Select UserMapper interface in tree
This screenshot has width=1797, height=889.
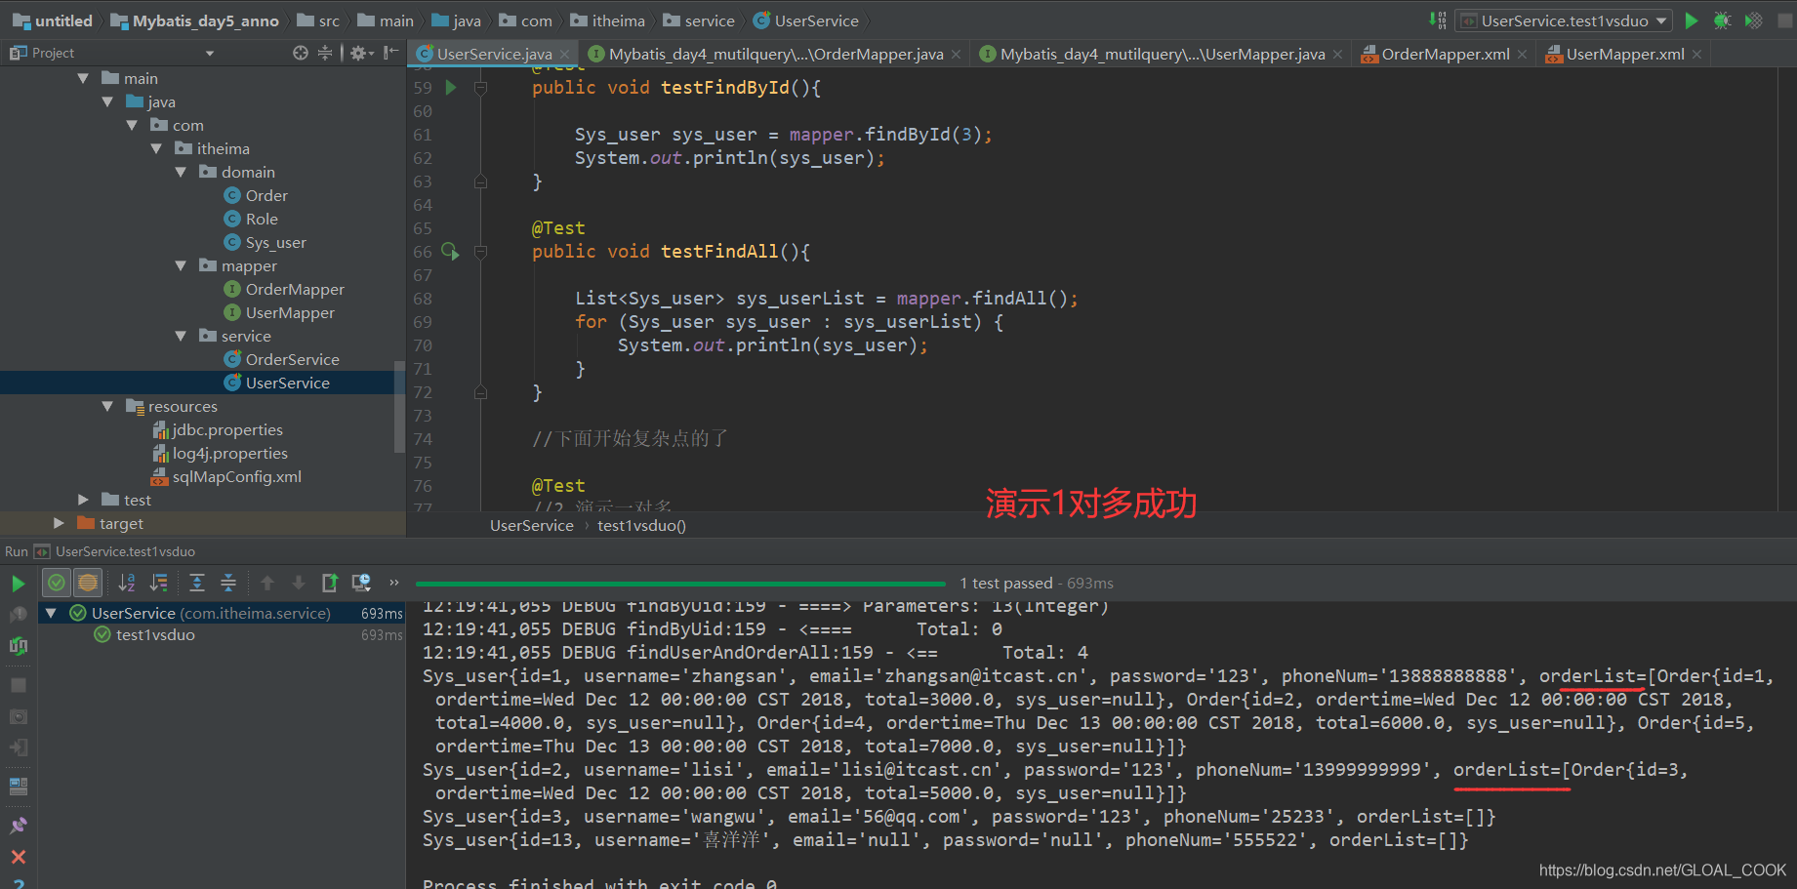[290, 312]
